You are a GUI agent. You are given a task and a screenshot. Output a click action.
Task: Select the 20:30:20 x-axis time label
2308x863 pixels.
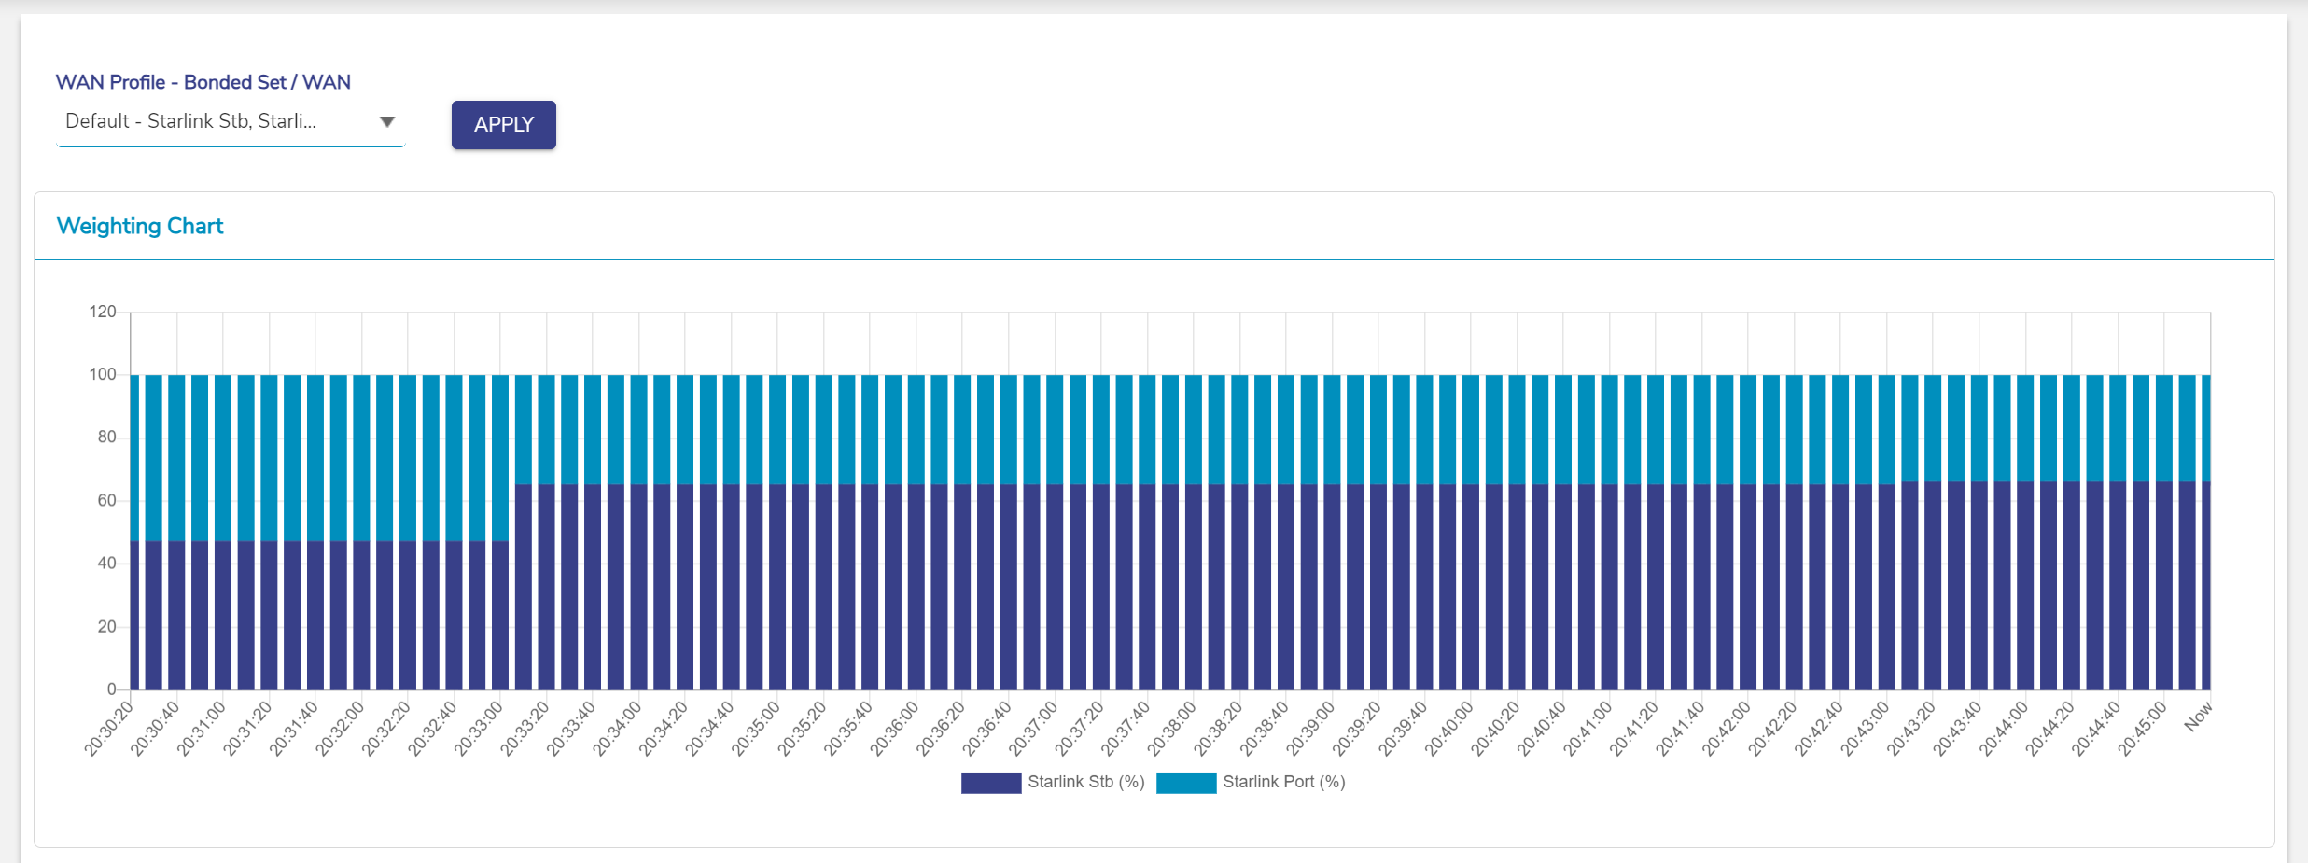coord(110,729)
